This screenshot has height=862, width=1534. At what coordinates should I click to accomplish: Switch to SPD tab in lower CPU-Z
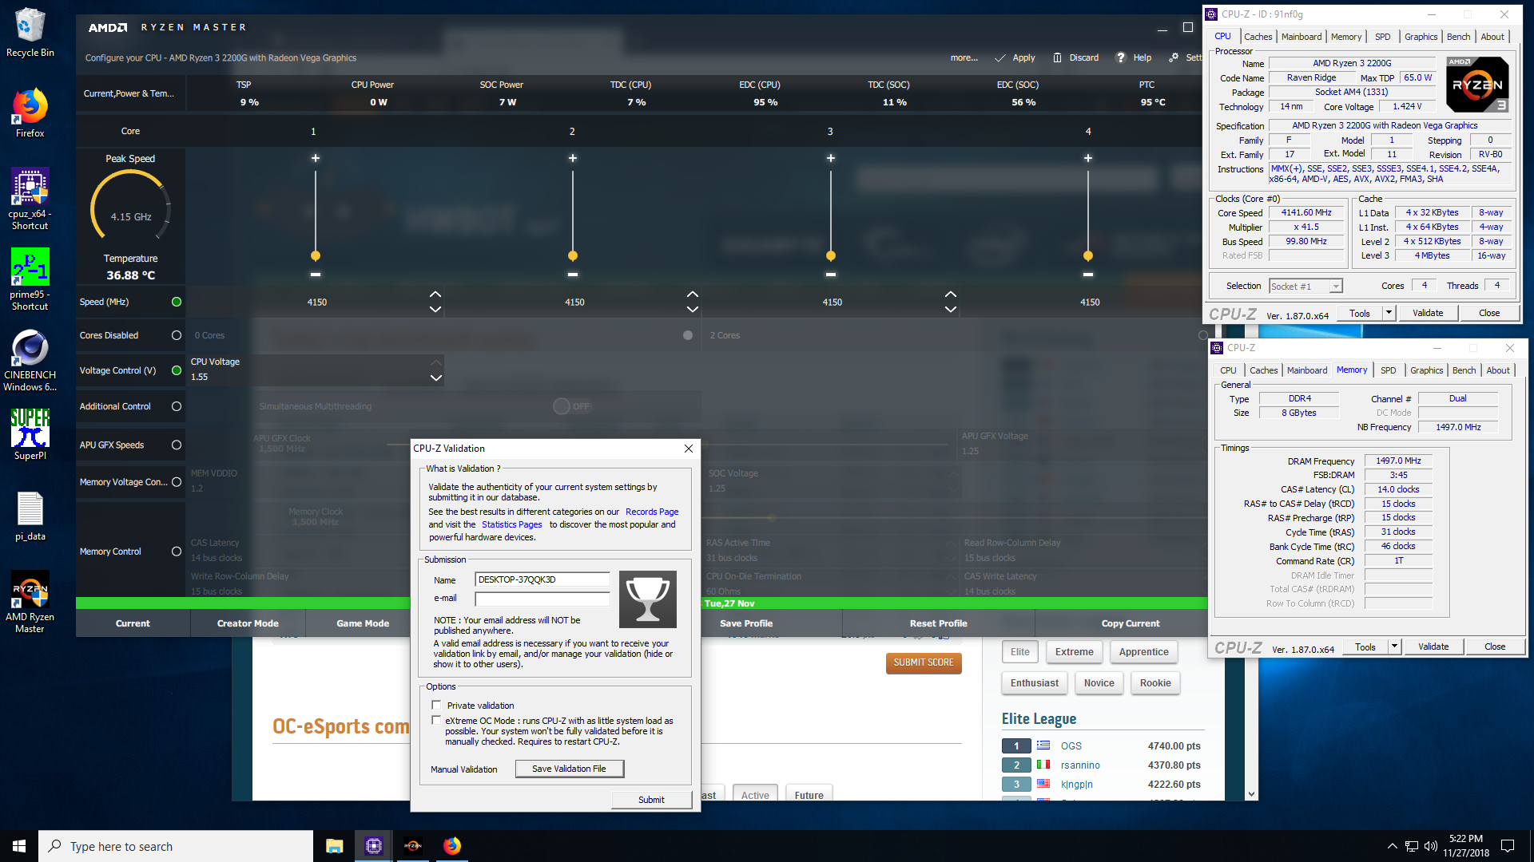click(1389, 370)
